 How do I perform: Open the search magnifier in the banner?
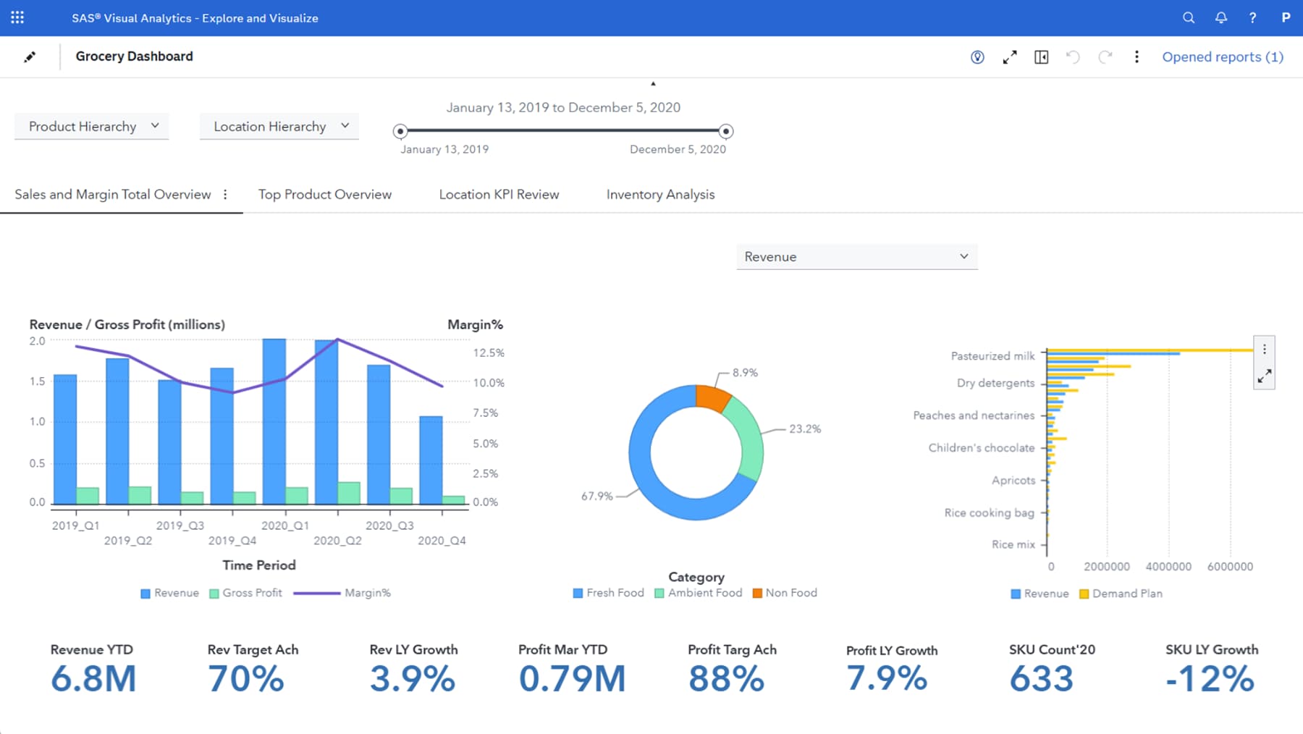[1188, 17]
